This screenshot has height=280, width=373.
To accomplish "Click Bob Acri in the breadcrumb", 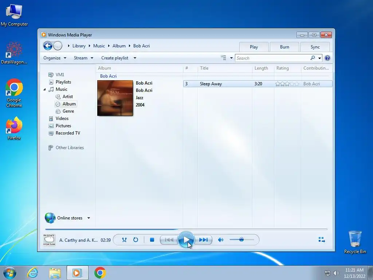I will 141,46.
